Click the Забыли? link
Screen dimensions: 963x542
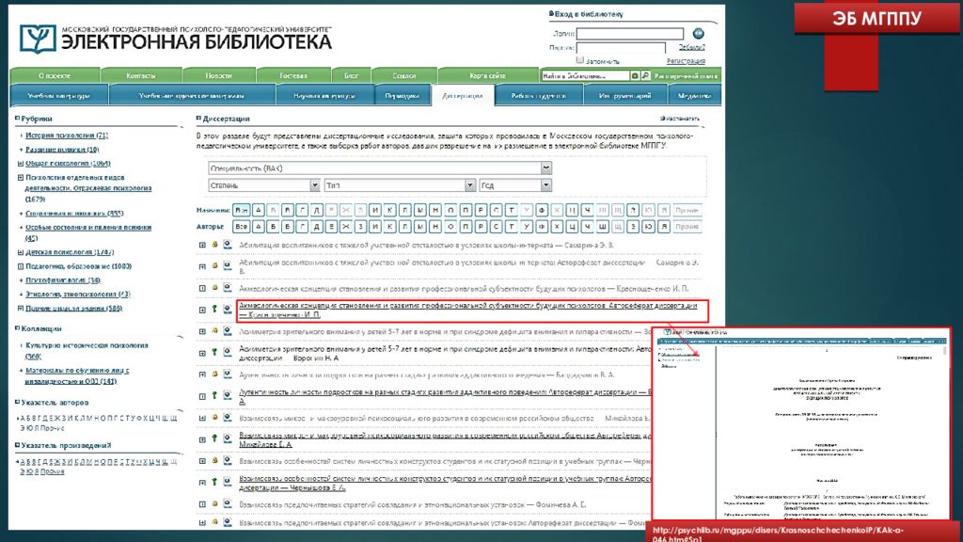coord(691,47)
